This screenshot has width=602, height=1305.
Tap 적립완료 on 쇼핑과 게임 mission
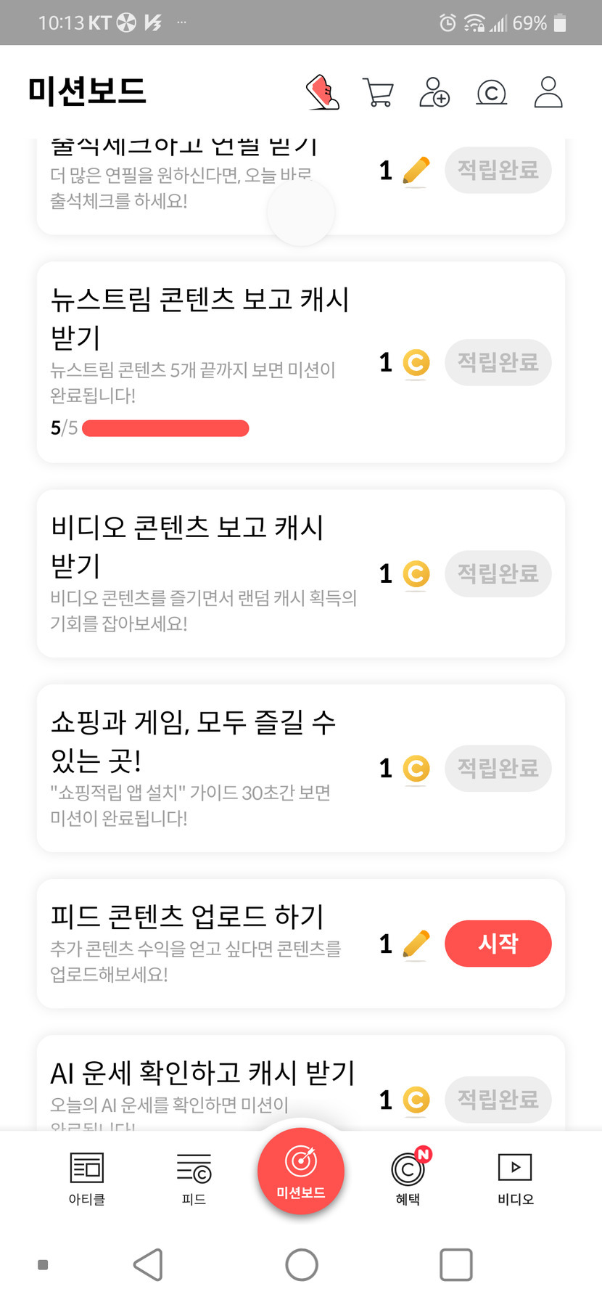498,768
